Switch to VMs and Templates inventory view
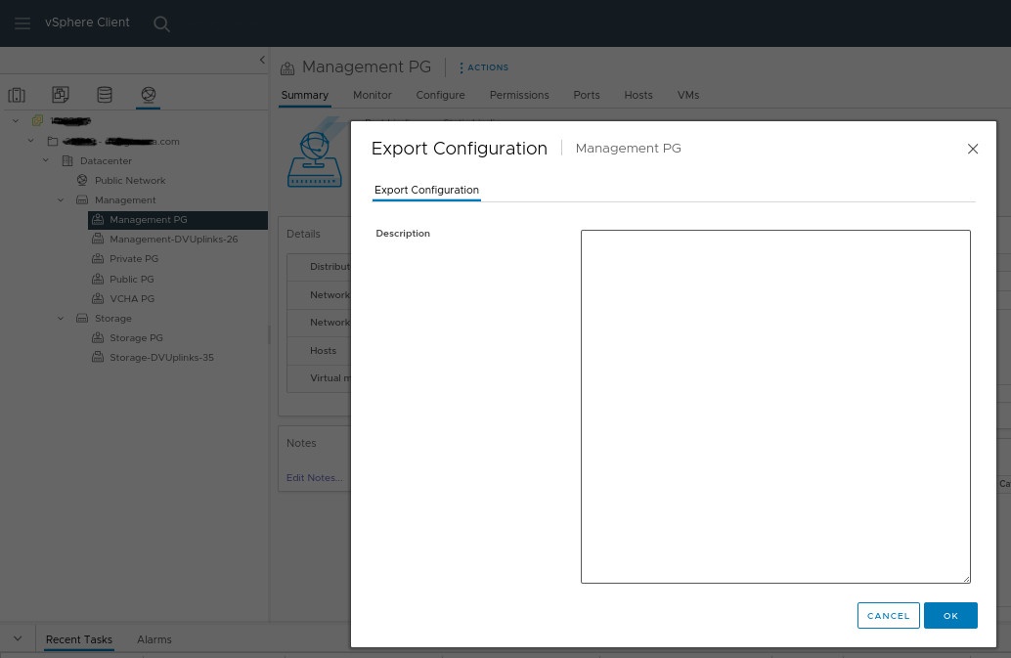This screenshot has height=658, width=1011. 61,95
